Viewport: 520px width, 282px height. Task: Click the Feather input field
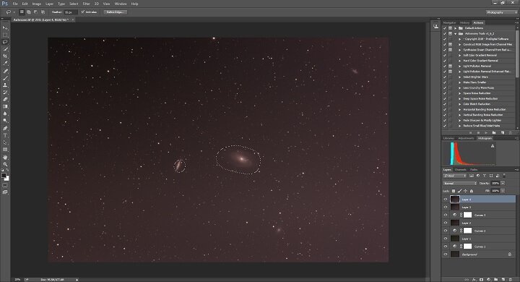70,12
